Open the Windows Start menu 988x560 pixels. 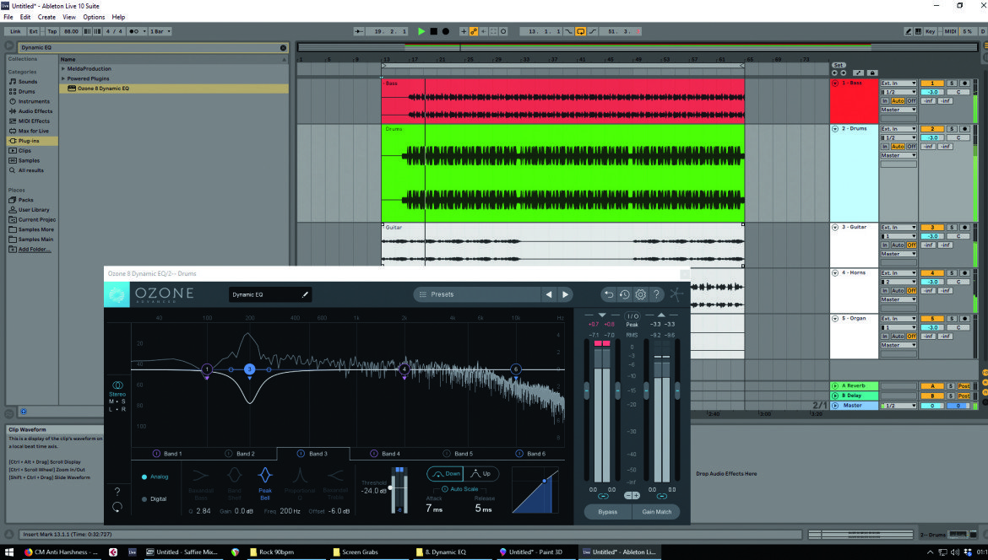(x=8, y=552)
